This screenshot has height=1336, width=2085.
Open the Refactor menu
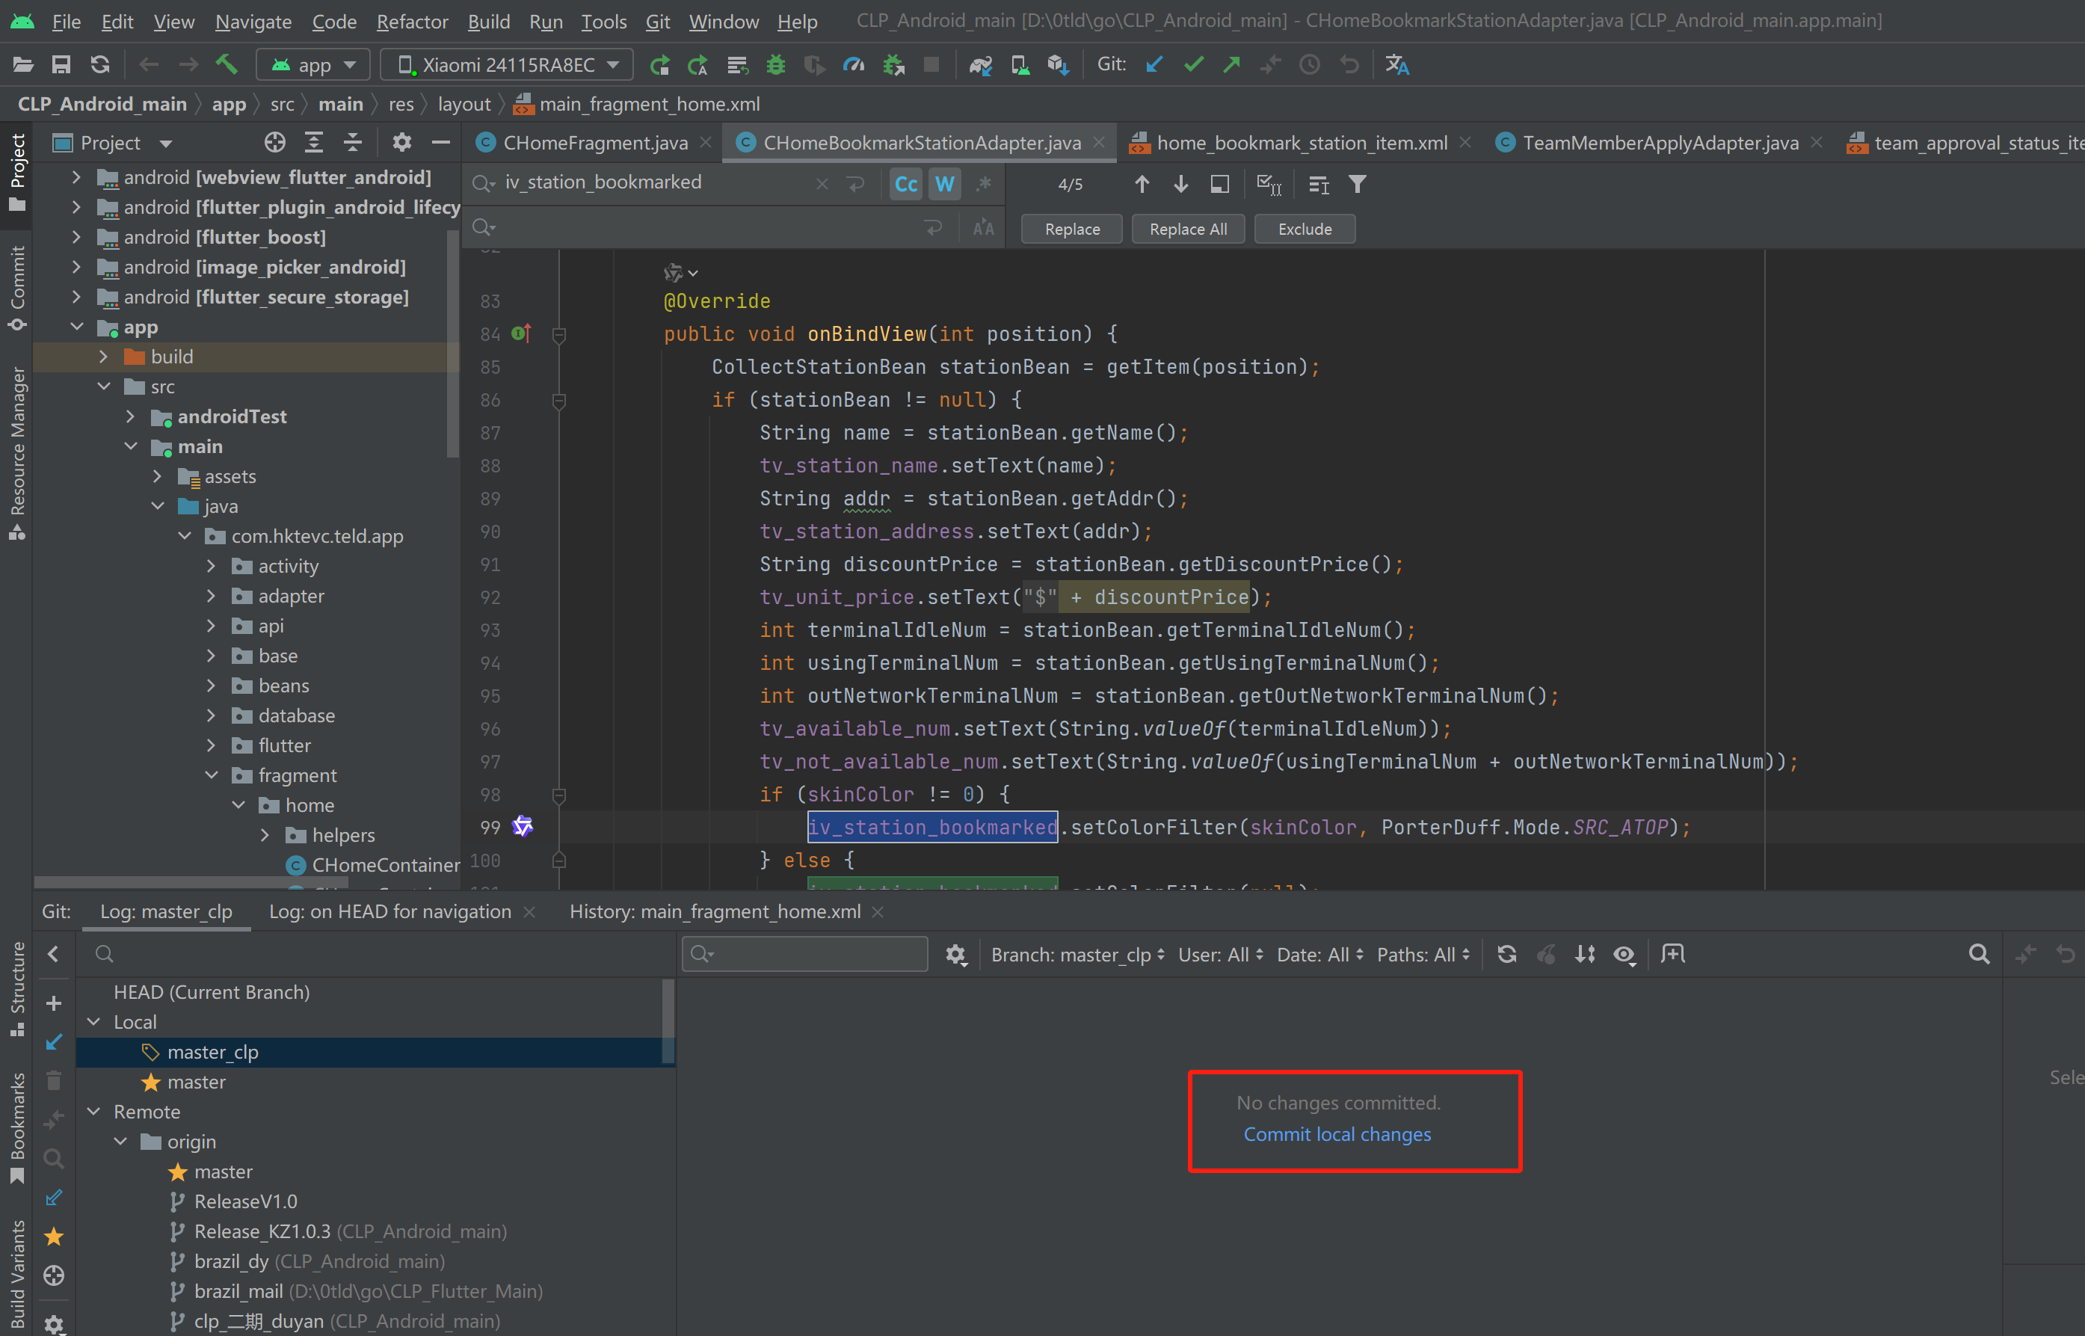tap(412, 22)
